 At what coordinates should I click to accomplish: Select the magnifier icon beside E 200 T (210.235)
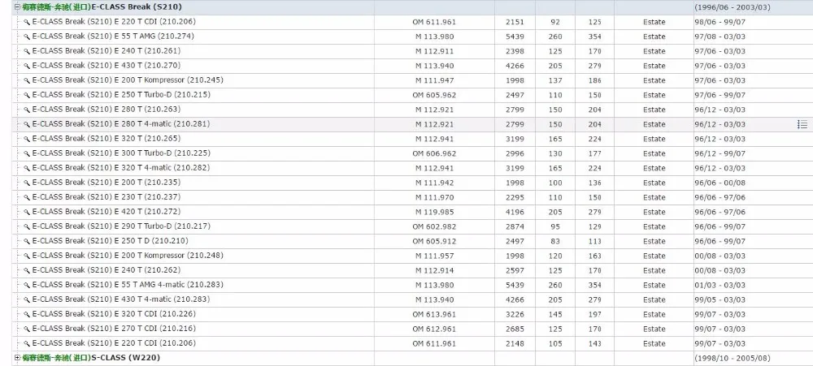(x=27, y=183)
